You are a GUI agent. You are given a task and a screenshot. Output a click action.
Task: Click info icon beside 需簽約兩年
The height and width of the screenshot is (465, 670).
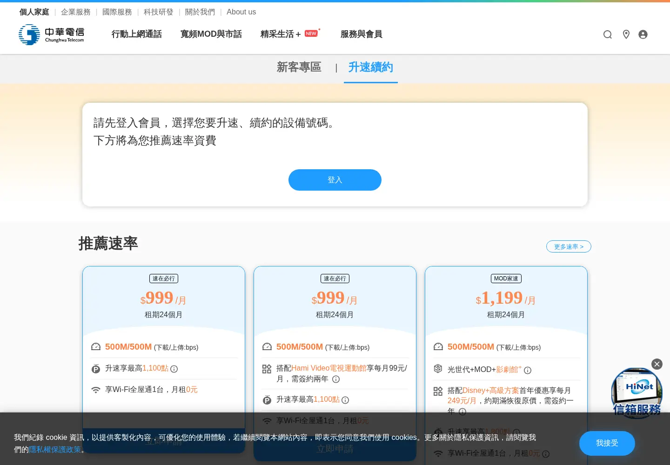click(336, 379)
